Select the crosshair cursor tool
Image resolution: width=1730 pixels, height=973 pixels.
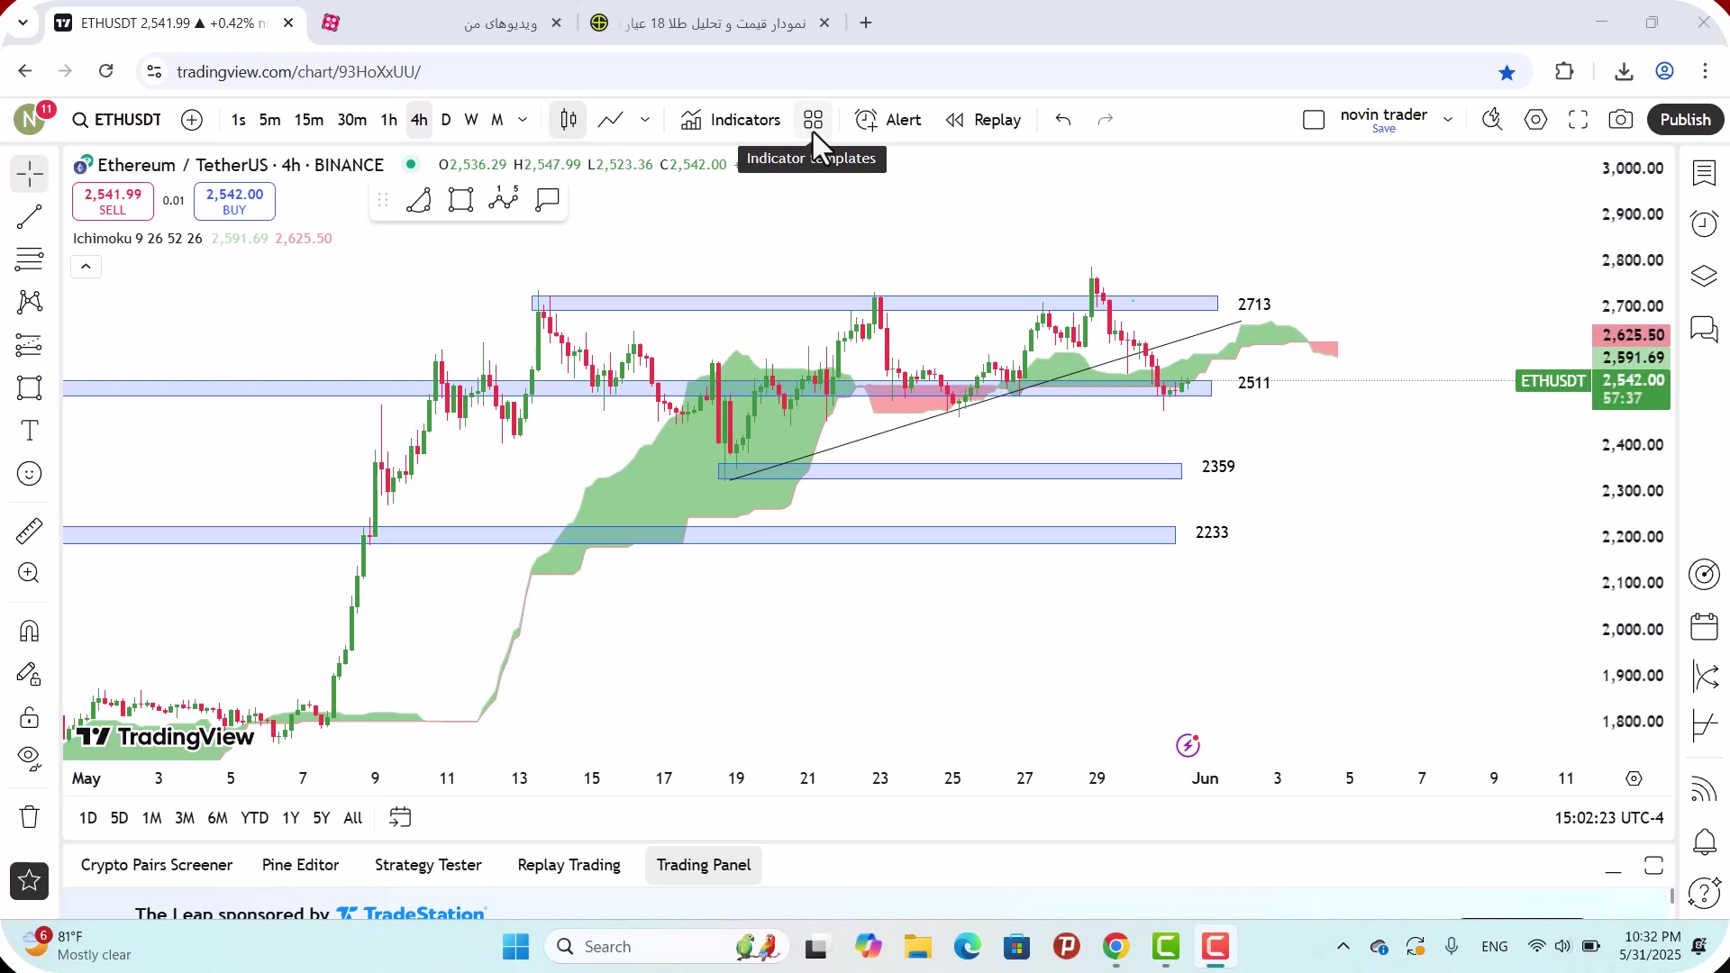pyautogui.click(x=29, y=174)
